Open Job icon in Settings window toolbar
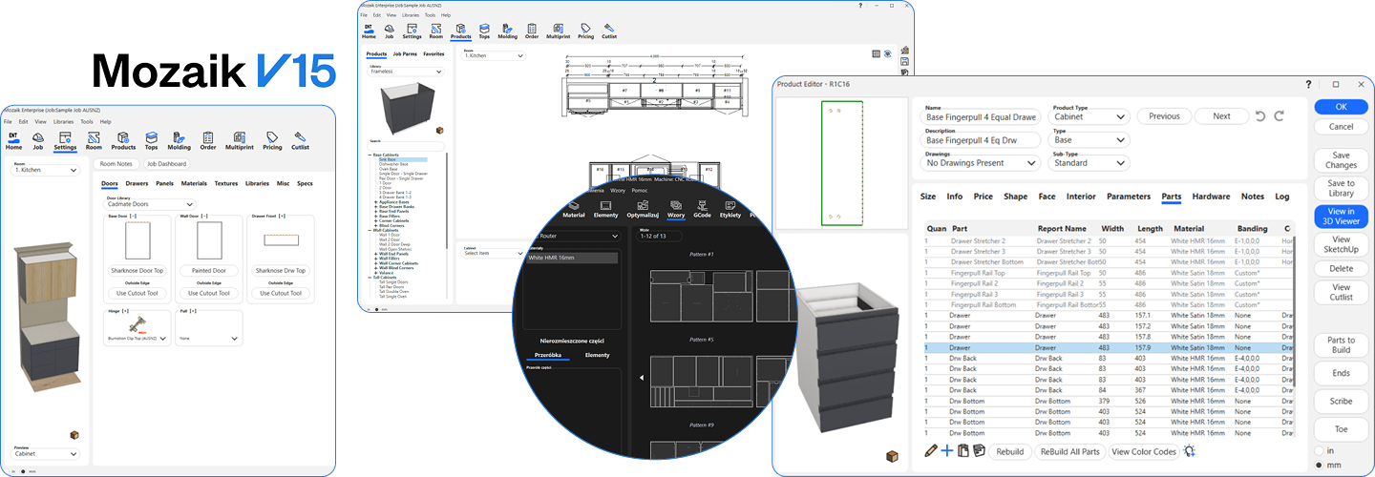 tap(38, 143)
